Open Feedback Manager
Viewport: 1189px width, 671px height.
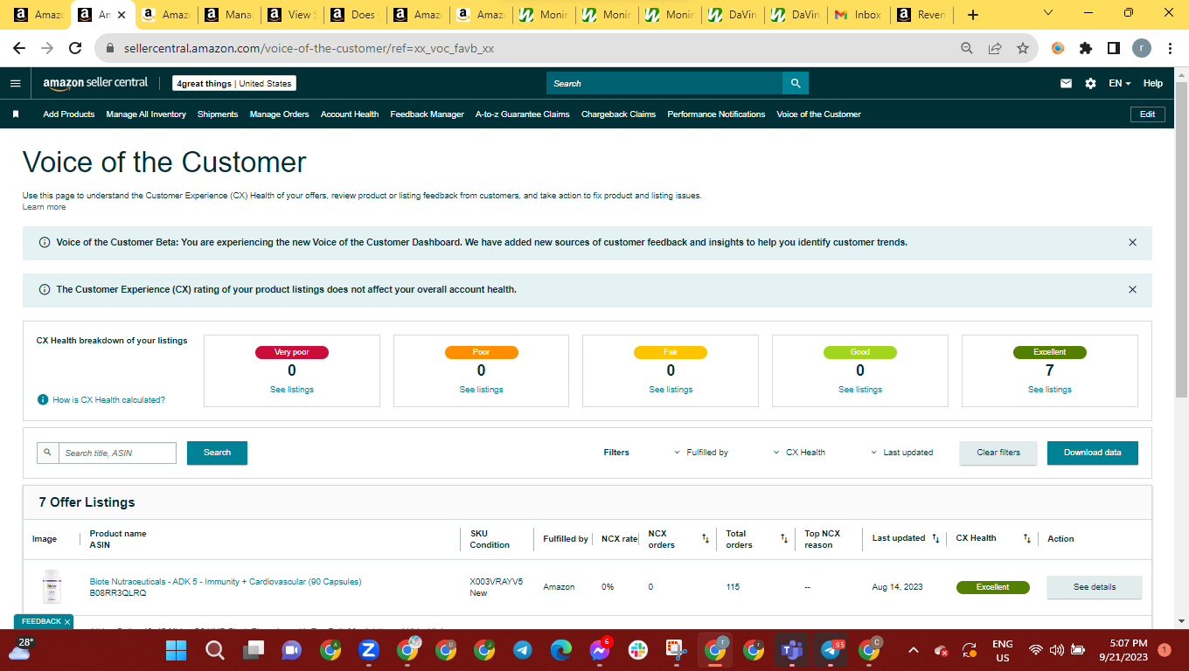[427, 114]
